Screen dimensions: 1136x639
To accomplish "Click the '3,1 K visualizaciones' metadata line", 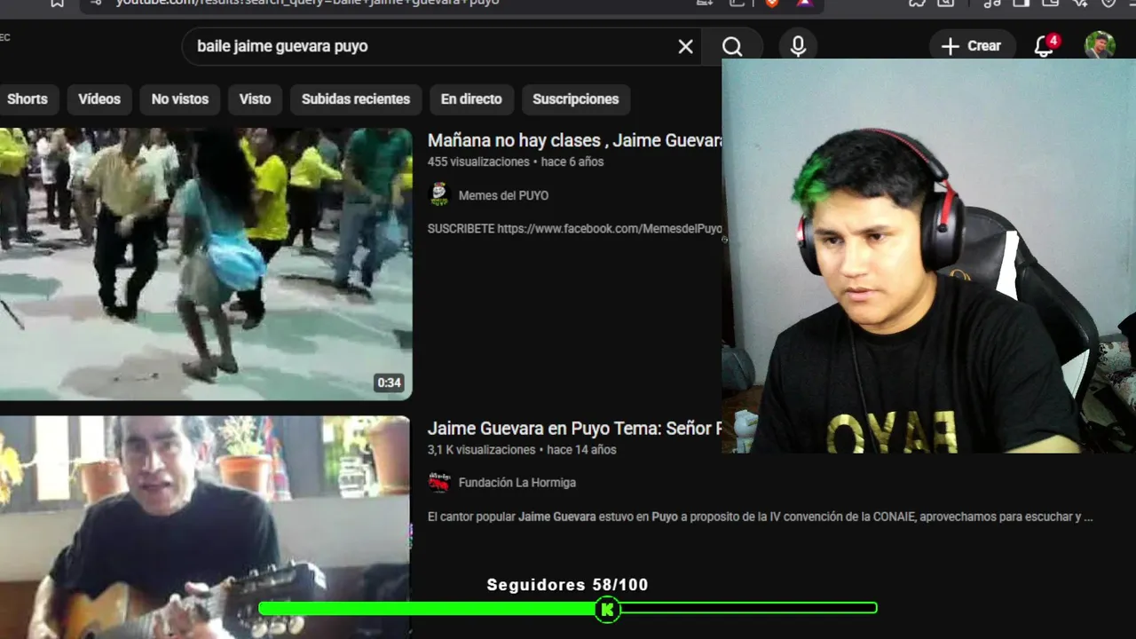I will [522, 450].
